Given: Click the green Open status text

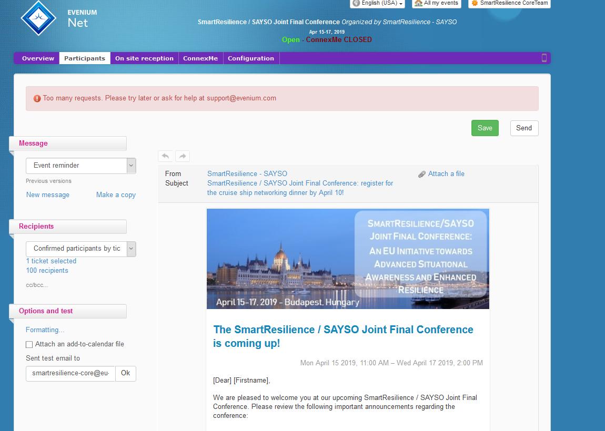Looking at the screenshot, I should 290,40.
